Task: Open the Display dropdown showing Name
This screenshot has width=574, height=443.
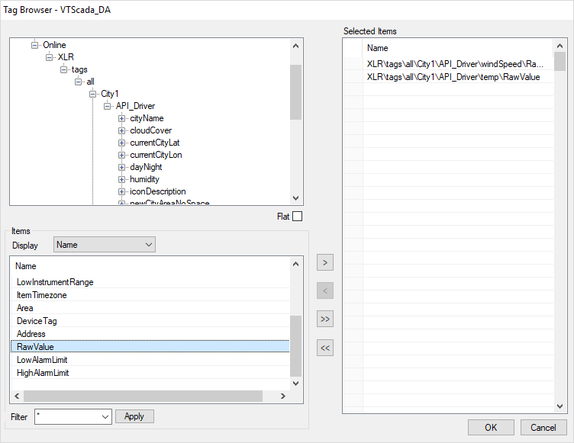Action: (x=105, y=245)
